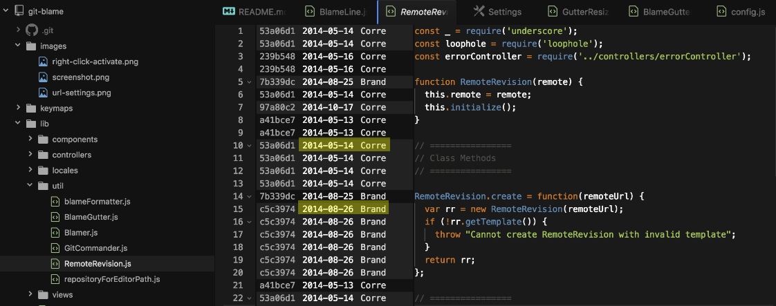Open repositoryForEditorPath.js file
This screenshot has height=306, width=776.
(112, 279)
